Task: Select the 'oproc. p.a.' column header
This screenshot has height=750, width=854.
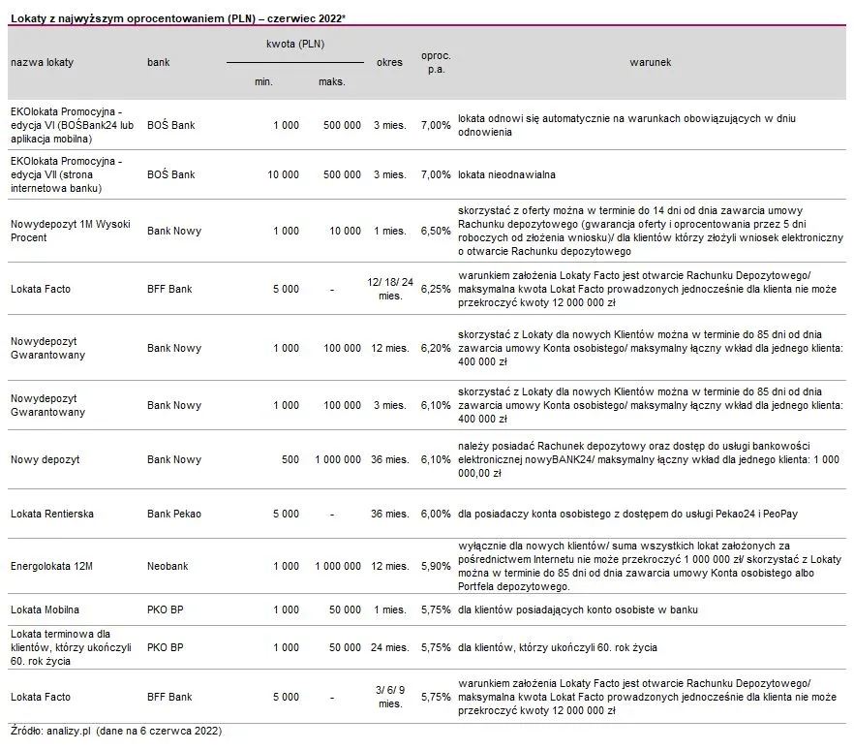Action: tap(436, 62)
